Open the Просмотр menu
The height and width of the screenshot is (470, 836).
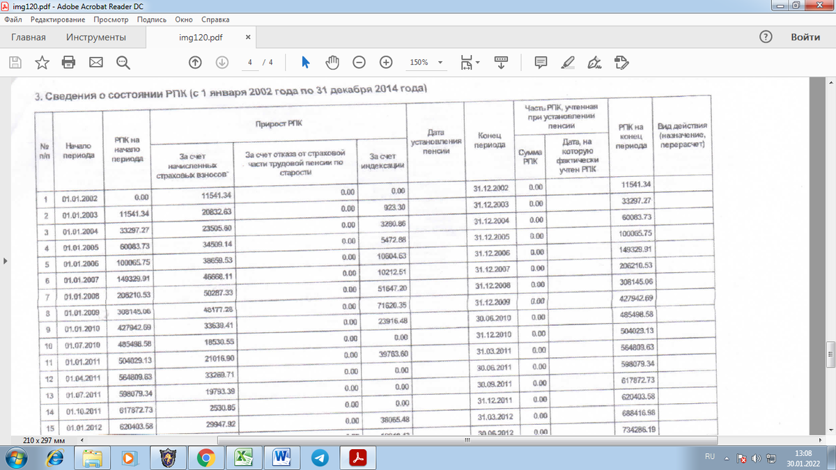(x=112, y=19)
